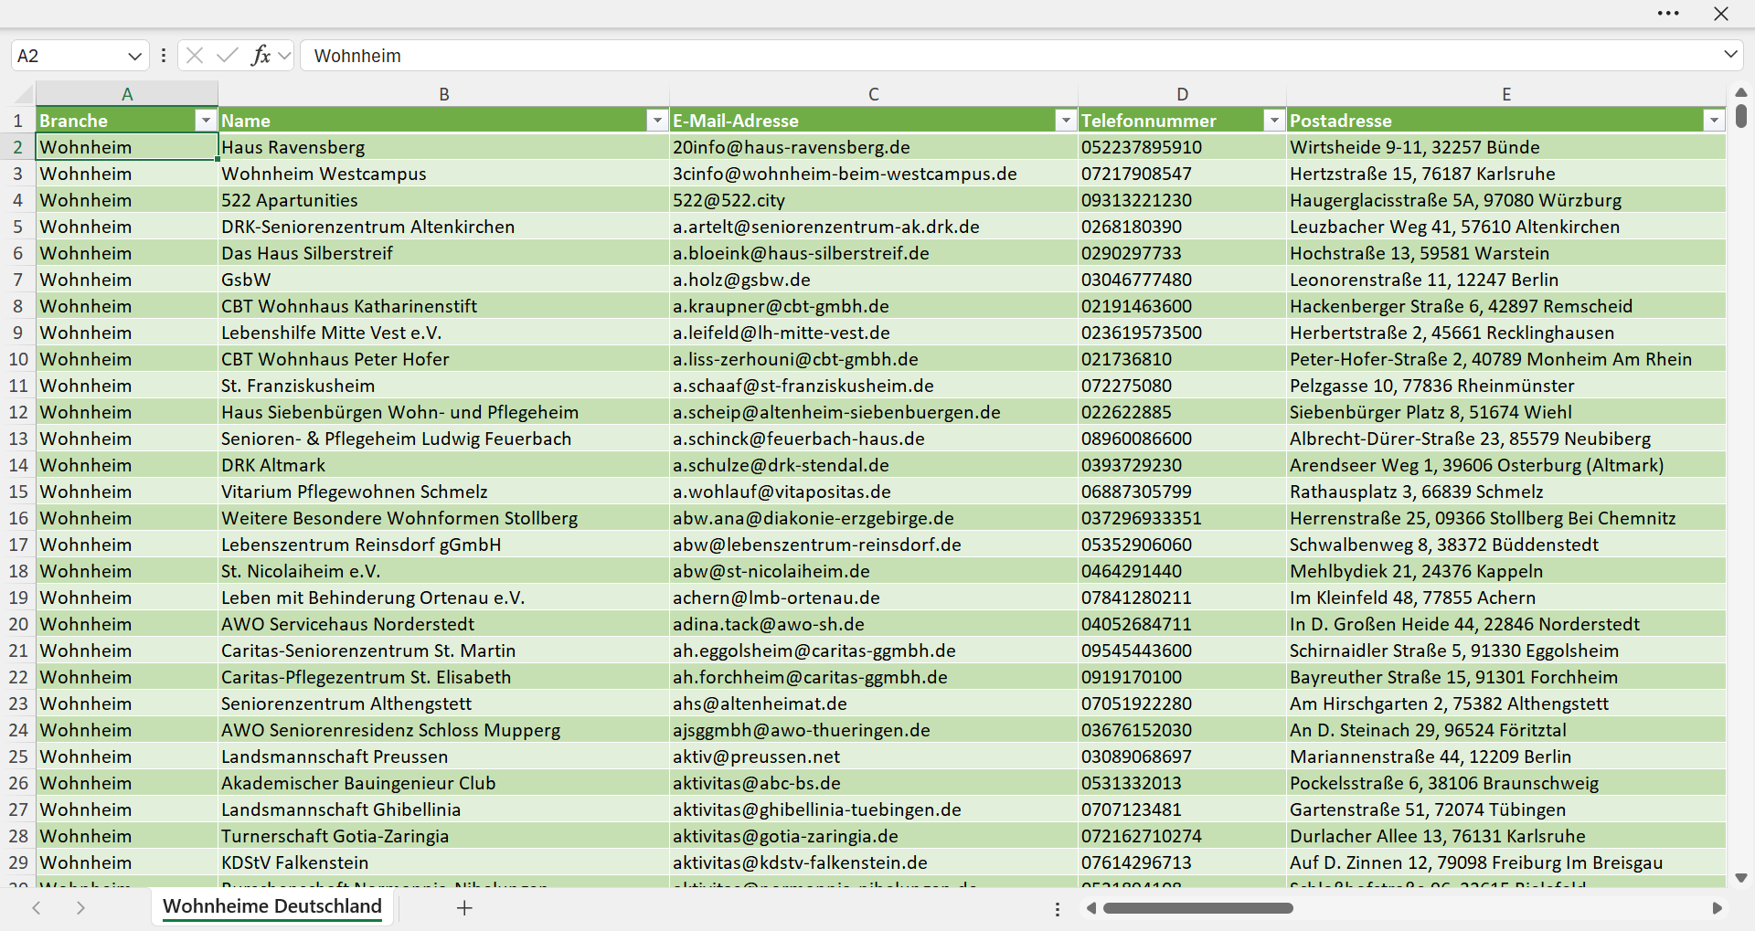Click the select-all corner triangle

[x=24, y=94]
